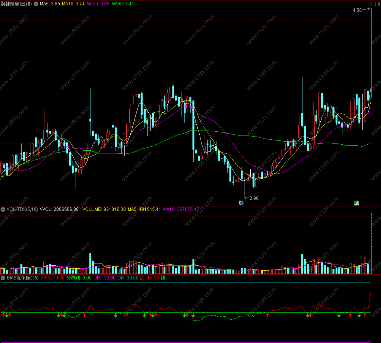Click the 2.96 low price label
The width and height of the screenshot is (381, 343).
tap(254, 198)
